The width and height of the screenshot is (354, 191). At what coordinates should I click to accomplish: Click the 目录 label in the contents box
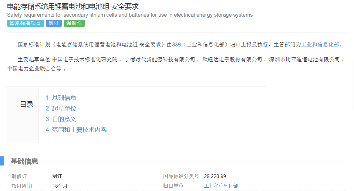point(27,104)
